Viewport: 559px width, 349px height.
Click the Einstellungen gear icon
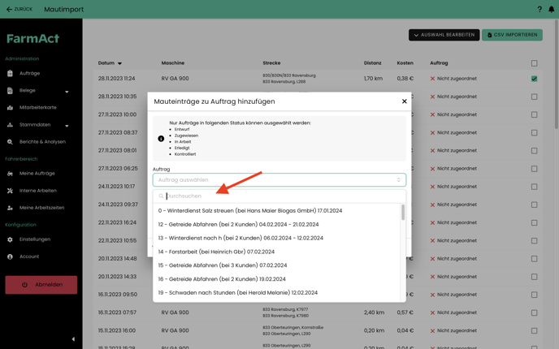[10, 239]
